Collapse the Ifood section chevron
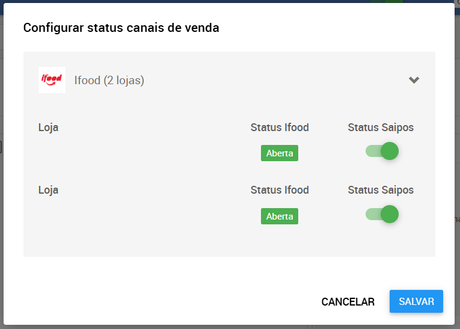 tap(414, 80)
